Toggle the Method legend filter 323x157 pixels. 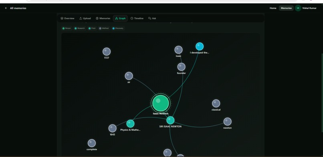coord(104,28)
